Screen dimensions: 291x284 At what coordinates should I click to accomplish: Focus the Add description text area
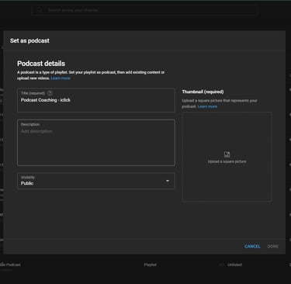tap(96, 143)
